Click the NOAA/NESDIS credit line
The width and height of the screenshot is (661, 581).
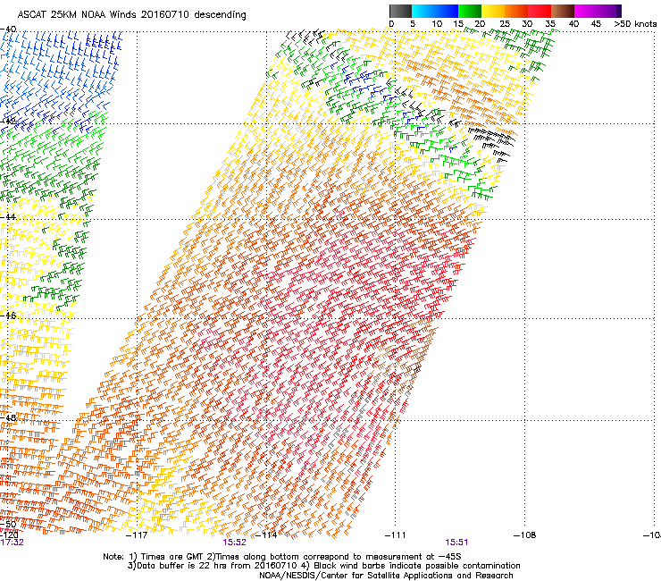[x=386, y=576]
